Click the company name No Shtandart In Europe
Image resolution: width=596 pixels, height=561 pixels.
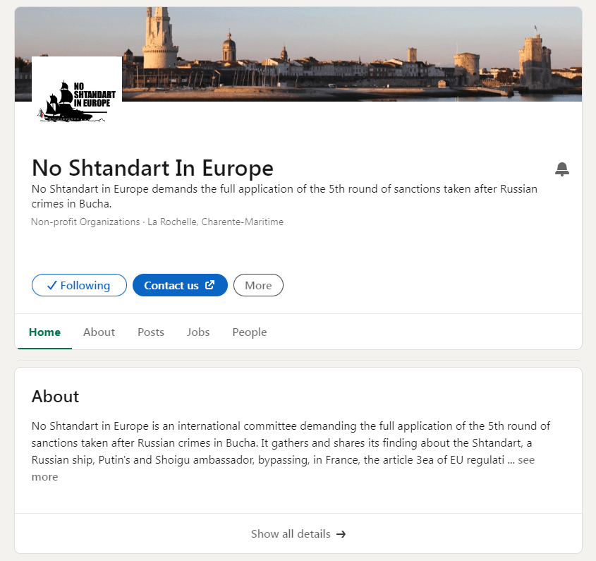click(152, 169)
